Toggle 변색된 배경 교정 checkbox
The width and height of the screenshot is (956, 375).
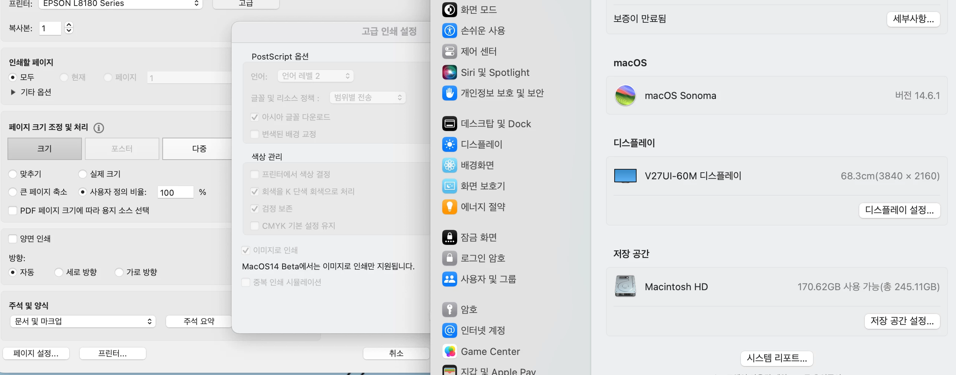pos(255,134)
